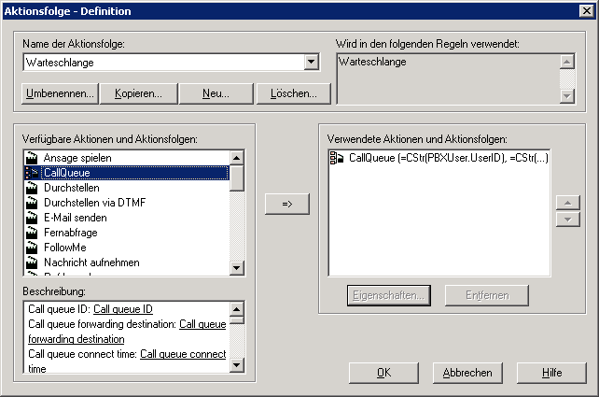Click the clapperboard icon beside Ansage spielen
The image size is (599, 397).
click(32, 158)
